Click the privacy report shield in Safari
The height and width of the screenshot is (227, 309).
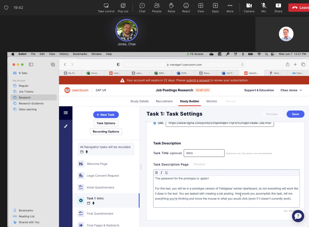pos(118,65)
